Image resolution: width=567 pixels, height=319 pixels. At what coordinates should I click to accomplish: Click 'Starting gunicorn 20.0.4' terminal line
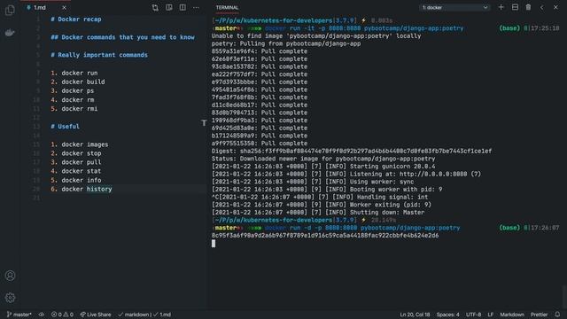click(x=323, y=167)
